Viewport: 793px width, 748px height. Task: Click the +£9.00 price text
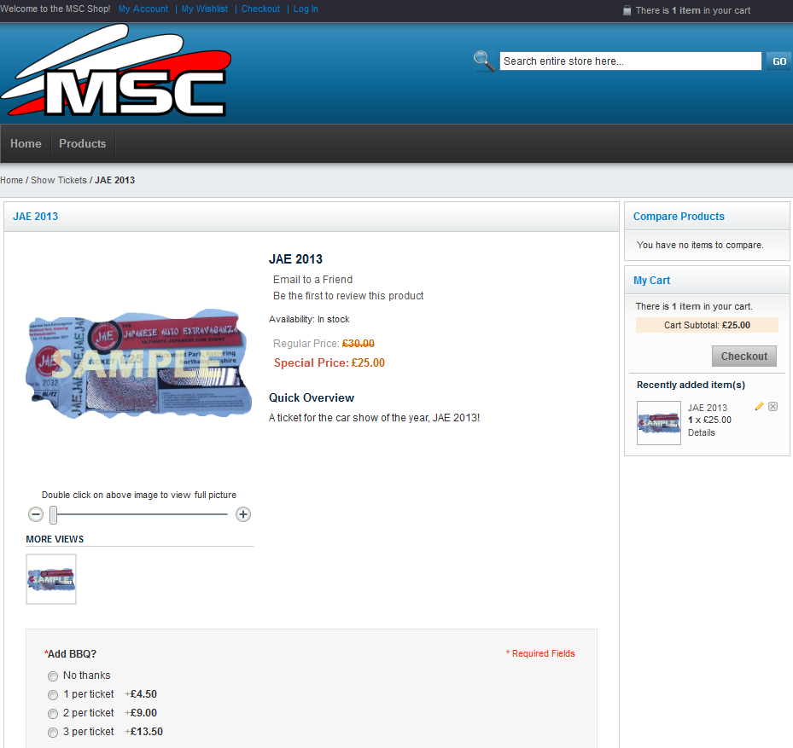click(x=141, y=713)
